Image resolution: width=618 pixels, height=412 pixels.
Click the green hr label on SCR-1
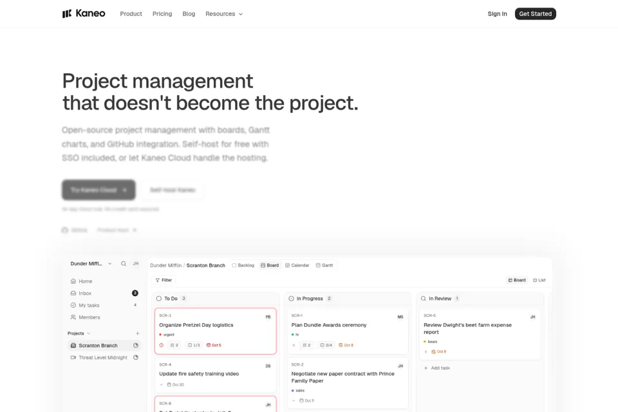click(x=295, y=335)
